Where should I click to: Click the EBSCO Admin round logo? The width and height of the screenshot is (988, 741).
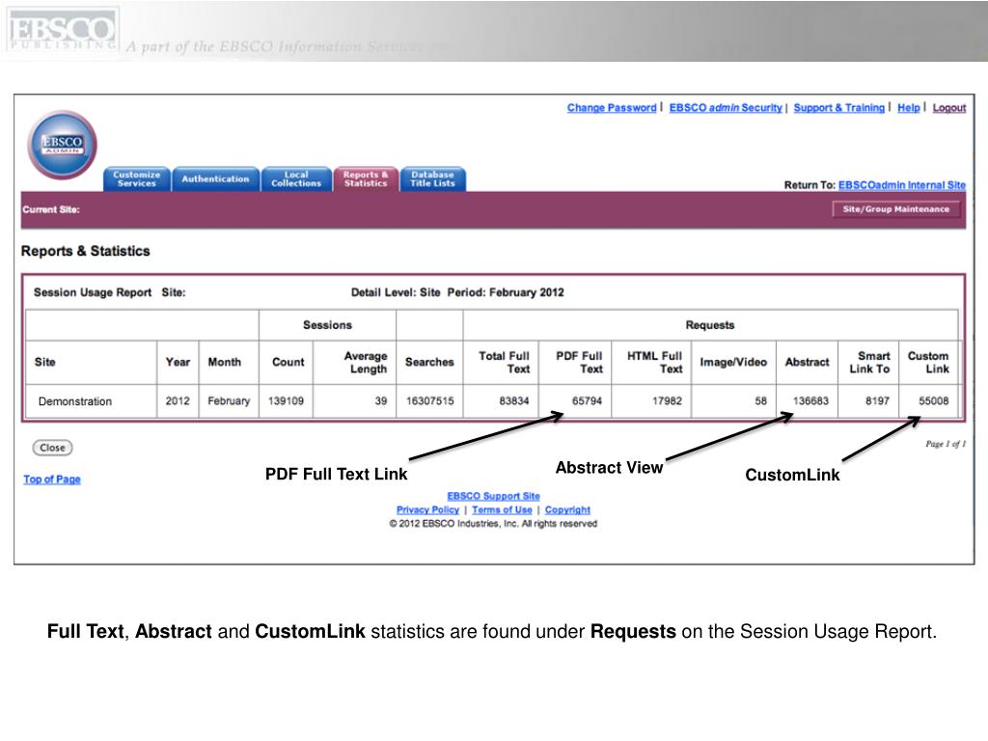(x=63, y=145)
